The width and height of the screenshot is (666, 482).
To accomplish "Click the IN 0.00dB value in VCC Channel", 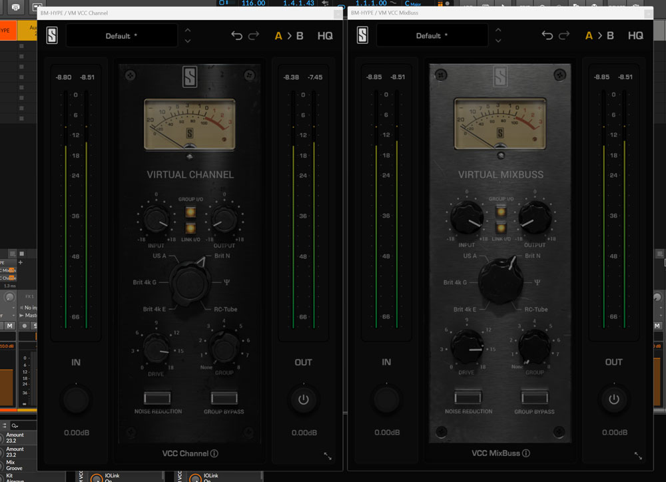I will (x=77, y=433).
